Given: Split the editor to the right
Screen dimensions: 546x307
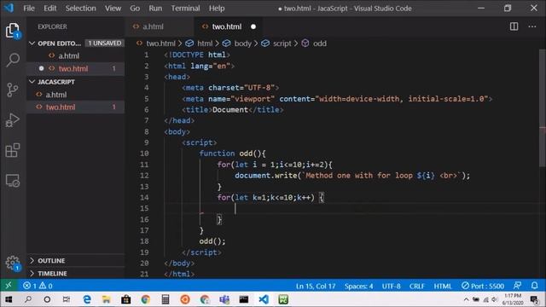Looking at the screenshot, I should (x=514, y=26).
